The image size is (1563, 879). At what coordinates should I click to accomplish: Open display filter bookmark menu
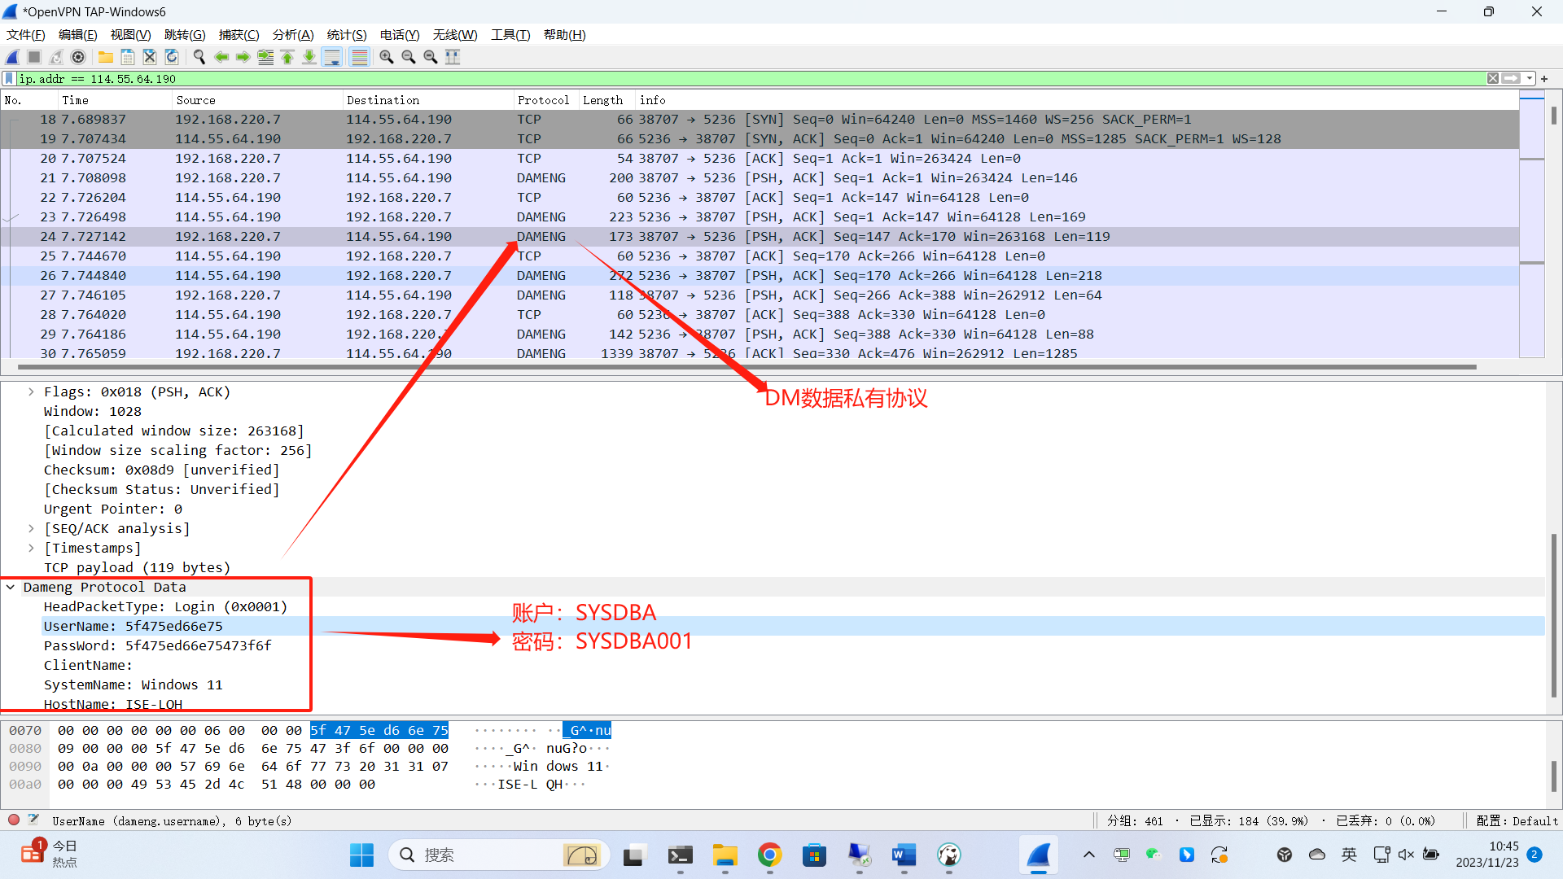coord(9,79)
